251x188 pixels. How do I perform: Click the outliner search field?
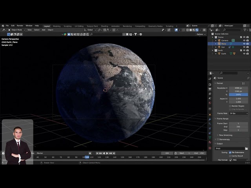(x=232, y=30)
